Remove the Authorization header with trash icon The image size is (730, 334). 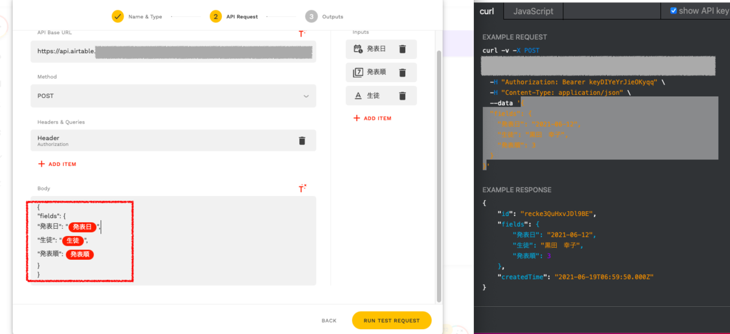tap(302, 141)
